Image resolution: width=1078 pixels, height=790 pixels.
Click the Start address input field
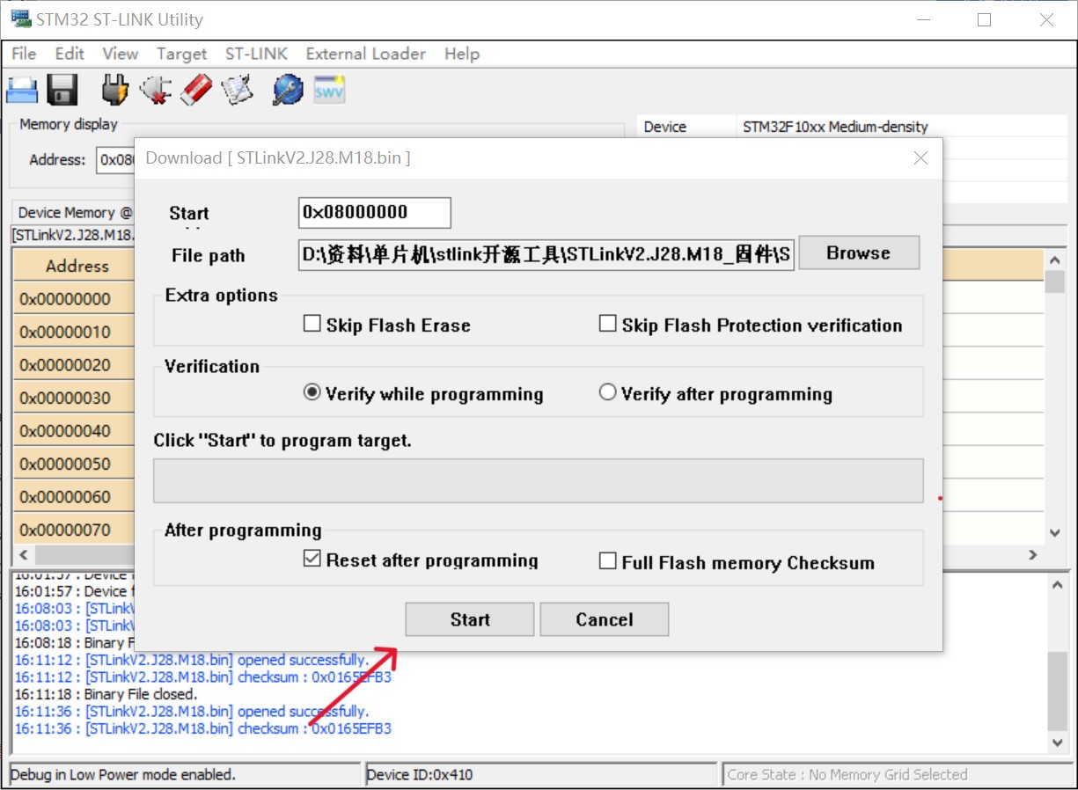coord(375,212)
